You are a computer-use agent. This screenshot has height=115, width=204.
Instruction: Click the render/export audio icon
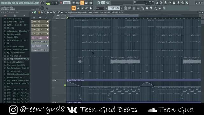coord(178,3)
